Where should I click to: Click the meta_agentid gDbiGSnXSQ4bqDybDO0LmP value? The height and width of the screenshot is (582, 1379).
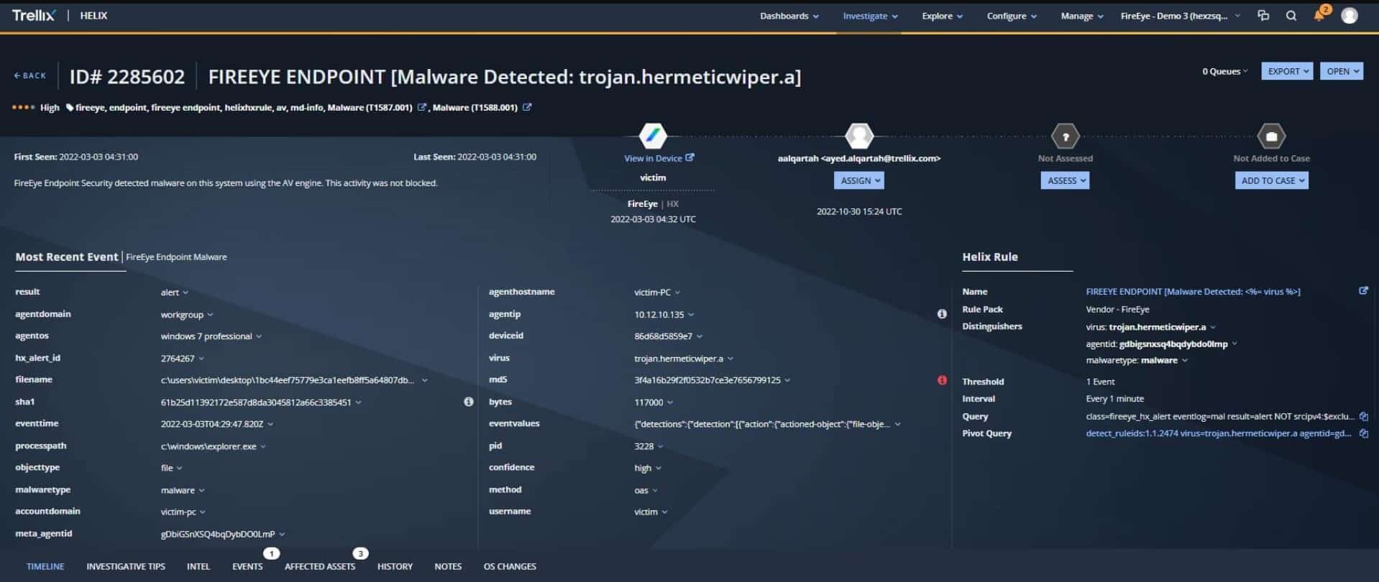pyautogui.click(x=218, y=534)
